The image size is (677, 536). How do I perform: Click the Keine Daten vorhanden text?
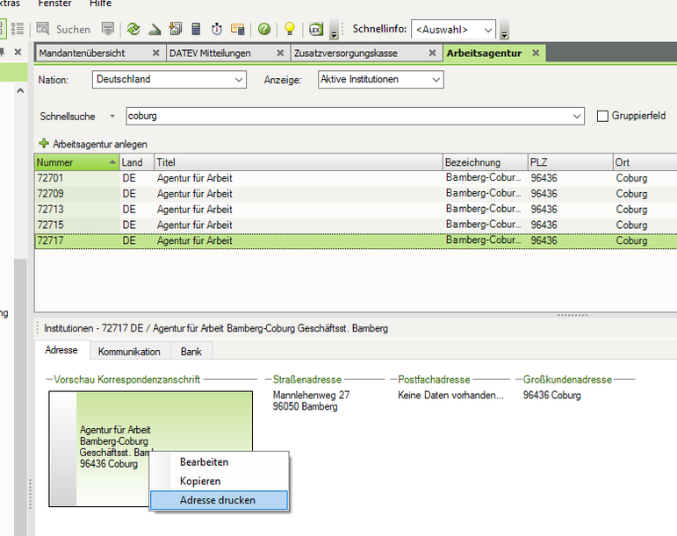[x=450, y=395]
